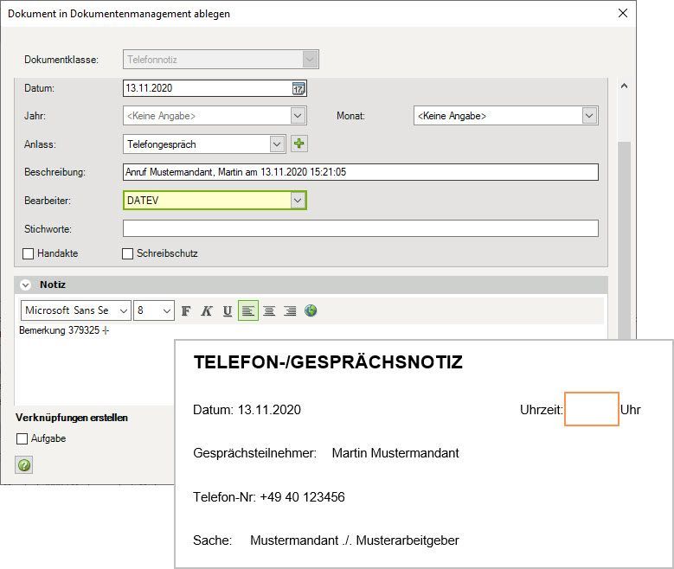Toggle bold formatting in Notiz toolbar

point(185,311)
